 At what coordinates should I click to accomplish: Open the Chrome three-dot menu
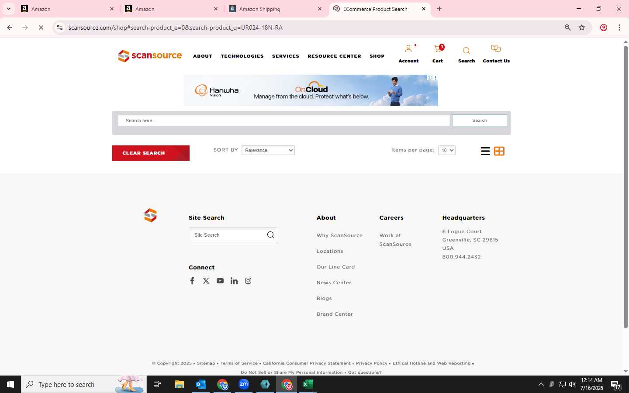619,28
